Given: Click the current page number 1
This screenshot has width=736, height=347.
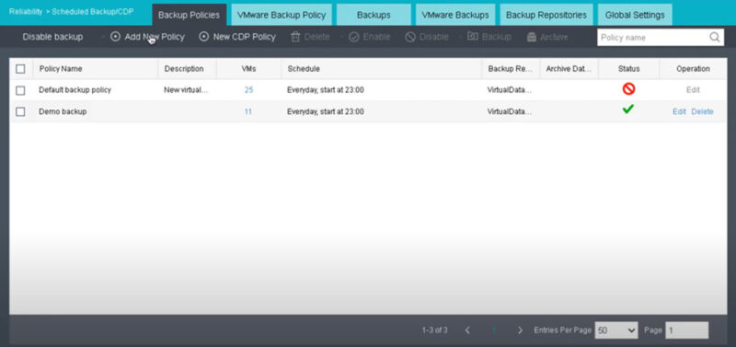Looking at the screenshot, I should (494, 330).
